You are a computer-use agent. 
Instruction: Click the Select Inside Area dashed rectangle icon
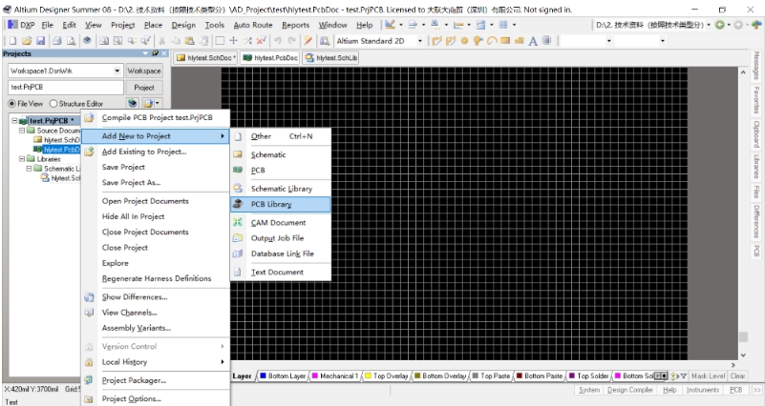[220, 41]
